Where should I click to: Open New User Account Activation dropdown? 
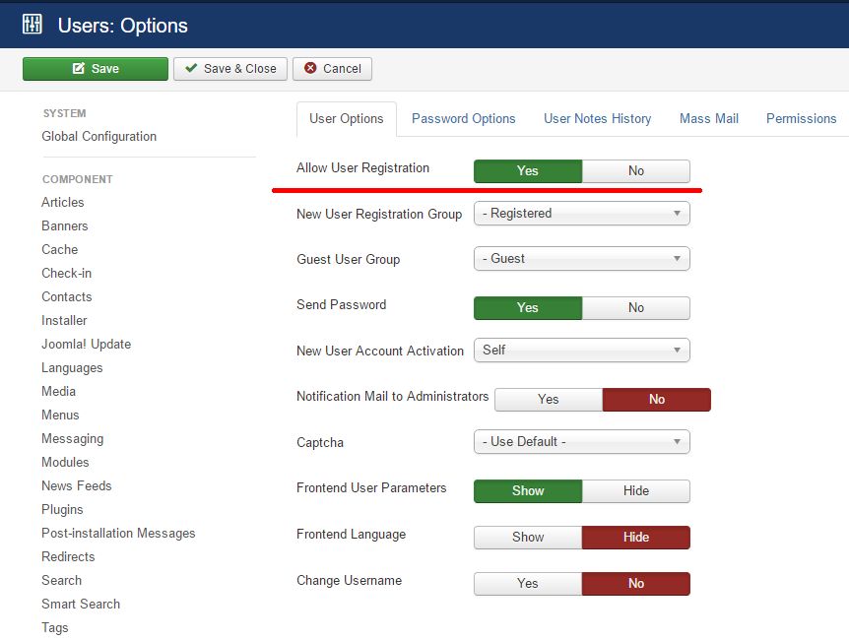[x=581, y=351]
